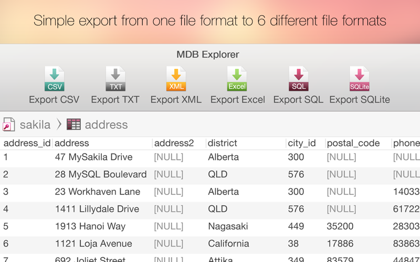Click address_id 1 cell
Image resolution: width=420 pixels, height=262 pixels.
coord(6,157)
